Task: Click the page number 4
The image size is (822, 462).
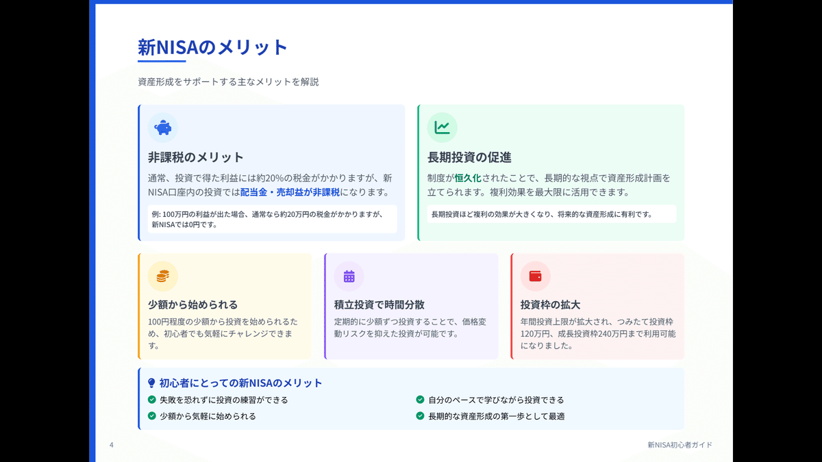Action: pyautogui.click(x=111, y=444)
